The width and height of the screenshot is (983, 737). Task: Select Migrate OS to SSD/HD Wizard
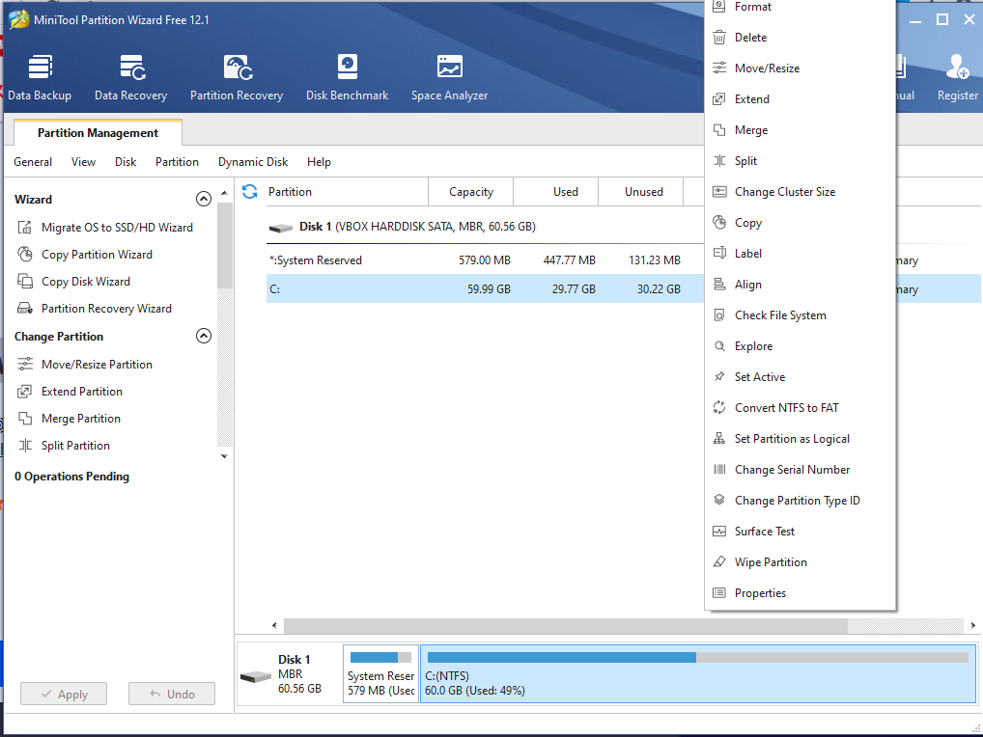click(x=116, y=228)
